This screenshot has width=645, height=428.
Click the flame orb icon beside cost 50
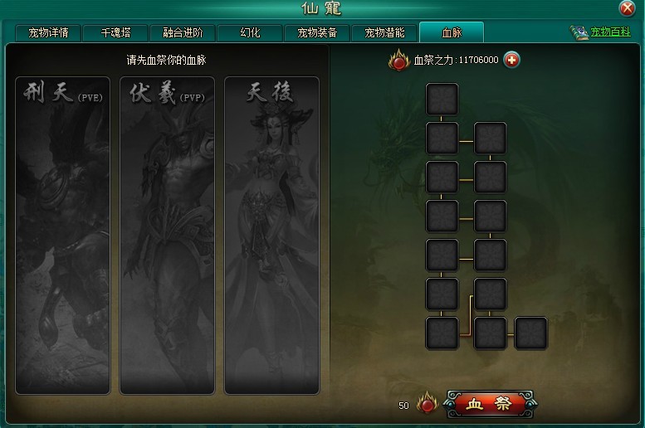click(427, 403)
